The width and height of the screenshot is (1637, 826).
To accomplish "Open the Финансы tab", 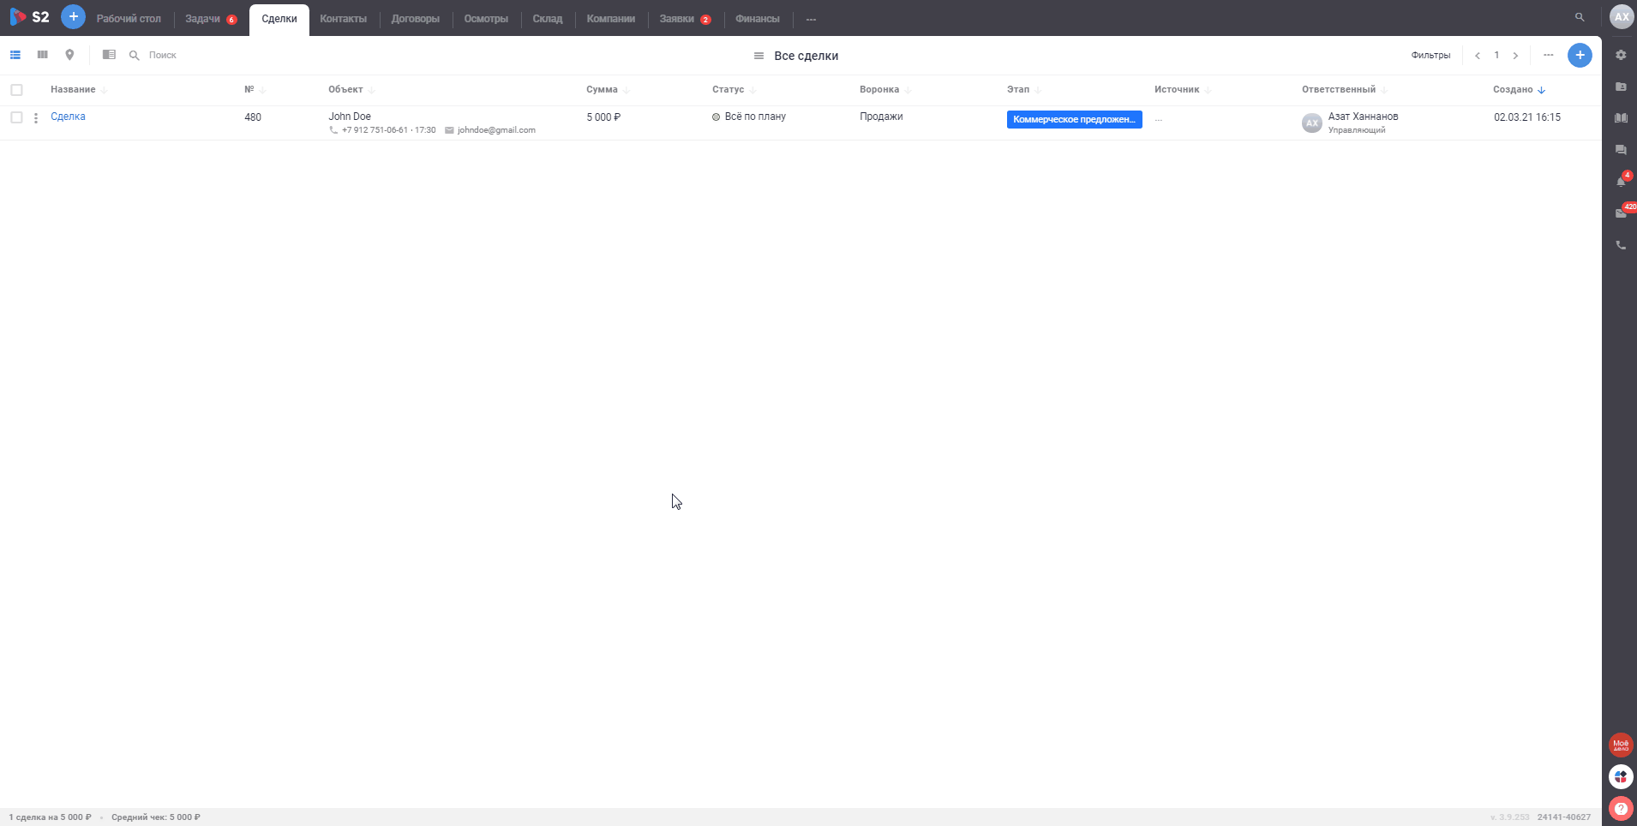I will click(758, 19).
